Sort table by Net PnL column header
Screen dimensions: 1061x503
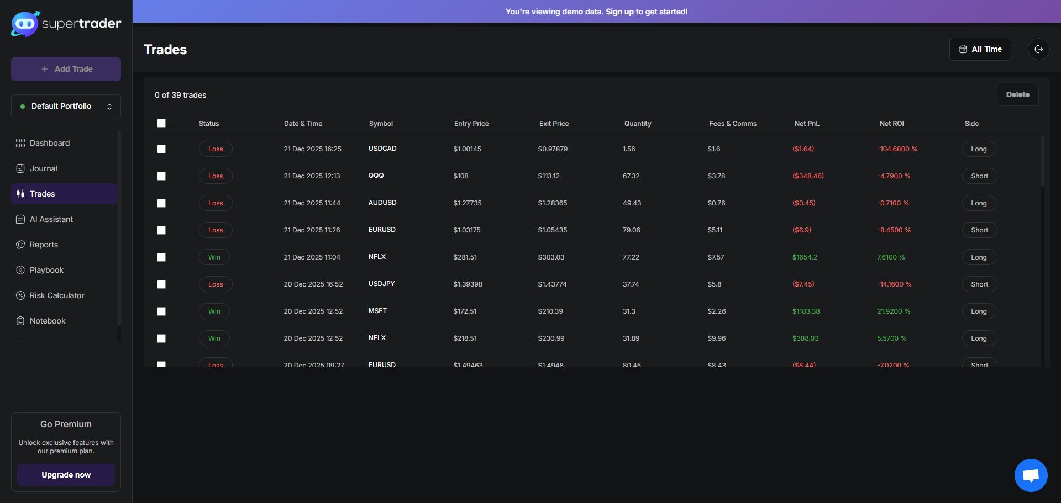click(806, 124)
